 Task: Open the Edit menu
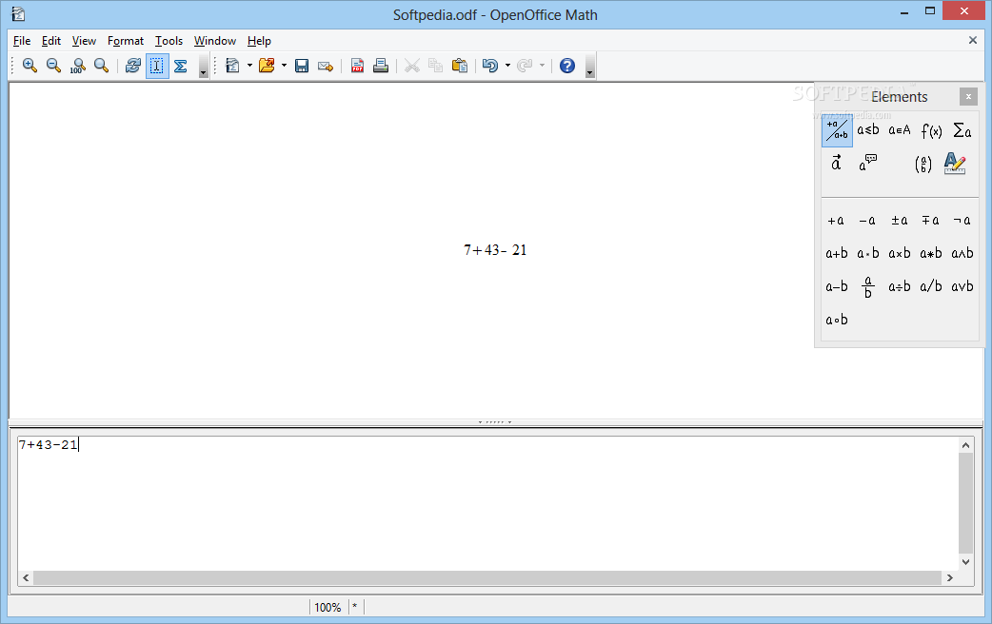pyautogui.click(x=51, y=41)
